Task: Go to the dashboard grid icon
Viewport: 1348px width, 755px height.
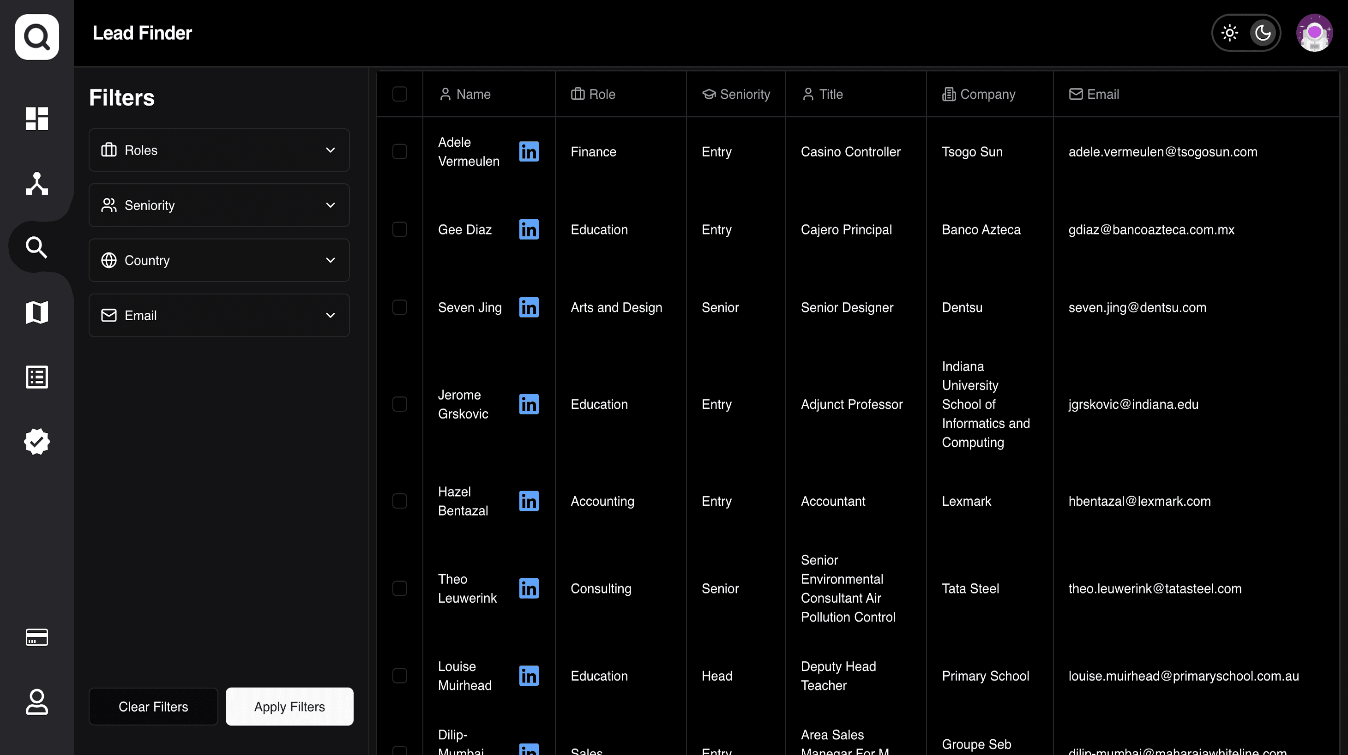Action: 36,118
